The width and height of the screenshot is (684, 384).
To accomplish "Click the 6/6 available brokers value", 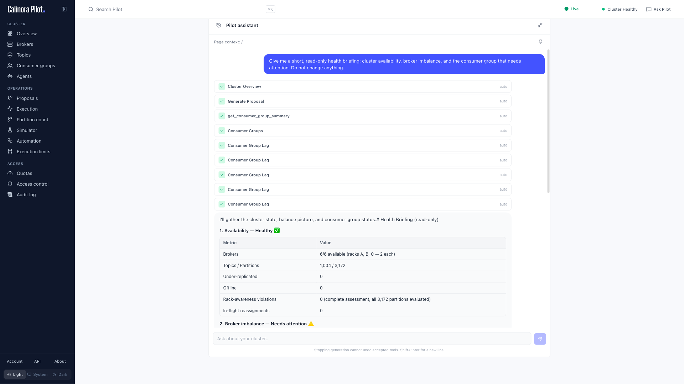I will click(357, 254).
